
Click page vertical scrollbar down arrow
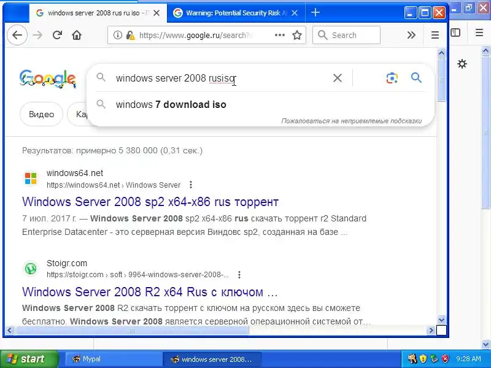tap(441, 320)
